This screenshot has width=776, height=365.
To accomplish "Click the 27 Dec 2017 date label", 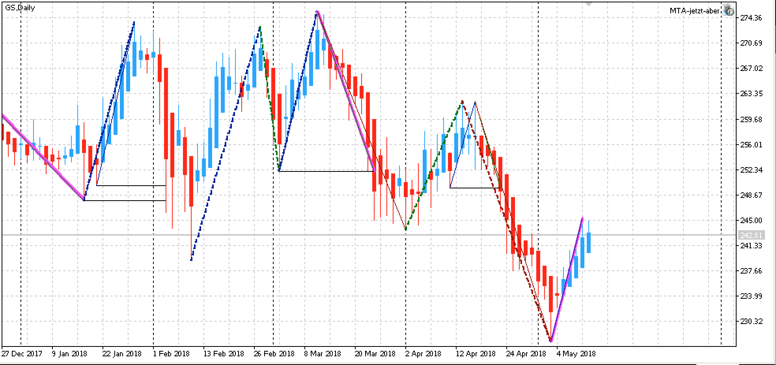I will pos(22,354).
